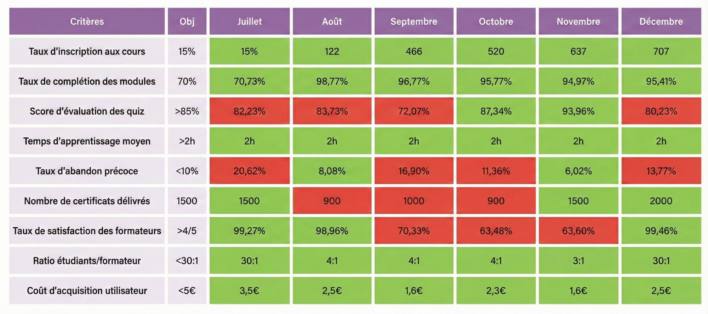Click the 637 inscription cell in Novembre
This screenshot has height=314, width=708.
coord(578,51)
